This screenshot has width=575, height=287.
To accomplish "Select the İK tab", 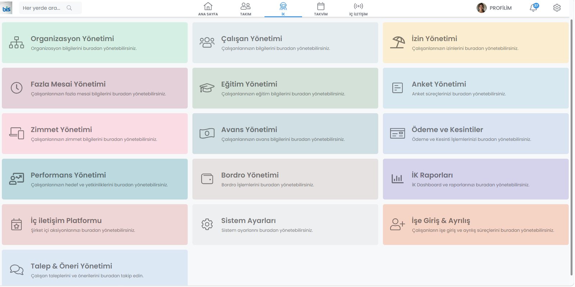I will pyautogui.click(x=283, y=9).
